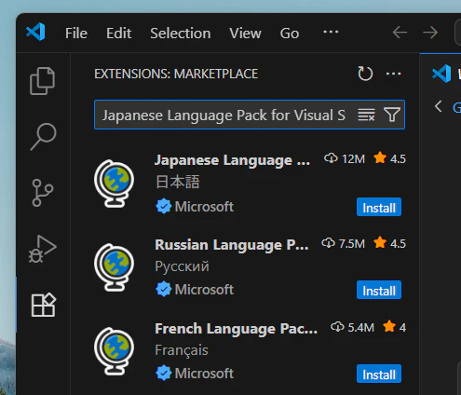This screenshot has width=461, height=395.
Task: Clear extensions search results icon
Action: coord(366,115)
